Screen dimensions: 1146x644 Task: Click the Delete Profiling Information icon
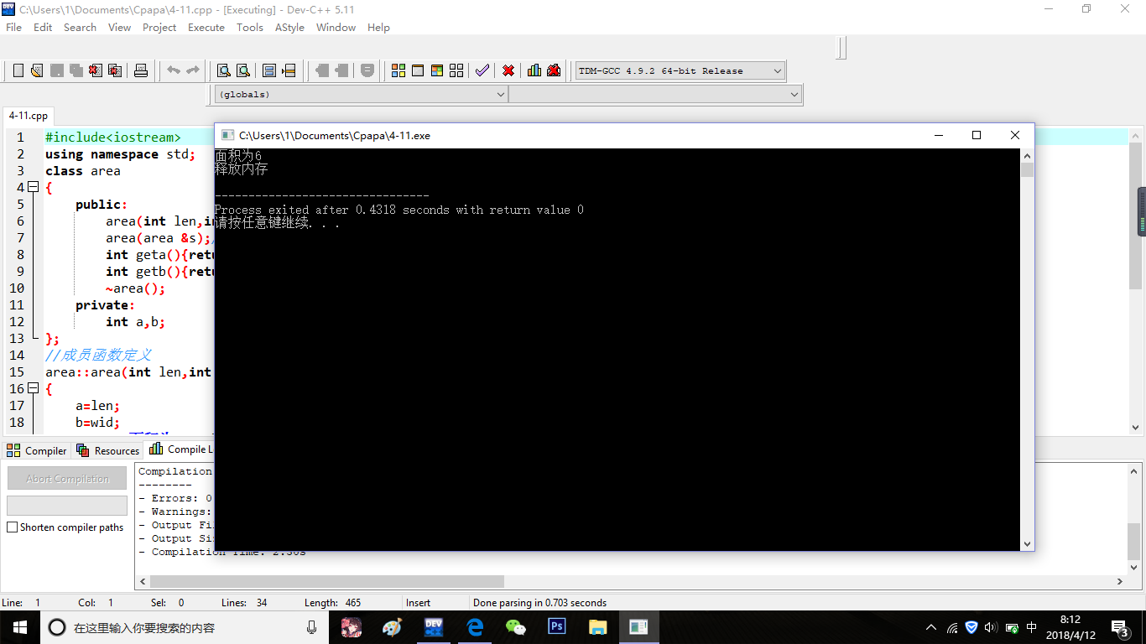554,70
